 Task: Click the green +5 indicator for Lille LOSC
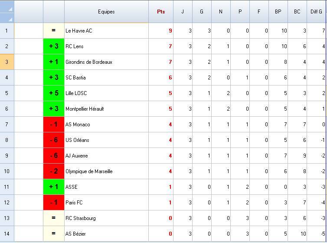tap(54, 93)
